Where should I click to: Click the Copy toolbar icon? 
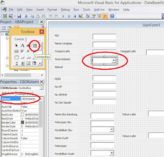[x=32, y=16]
